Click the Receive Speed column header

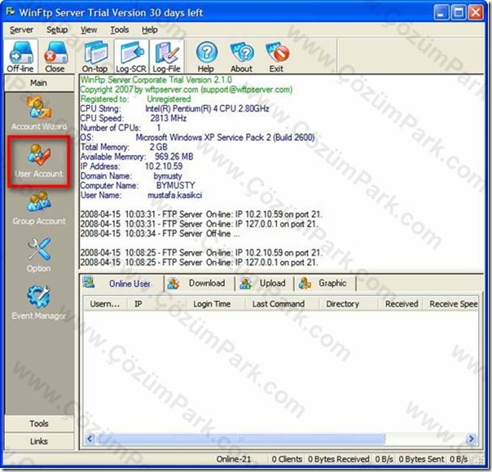451,304
